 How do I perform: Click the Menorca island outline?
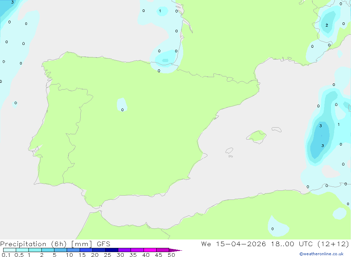(277, 129)
